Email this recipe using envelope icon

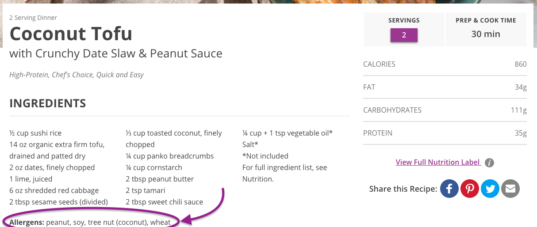[510, 189]
